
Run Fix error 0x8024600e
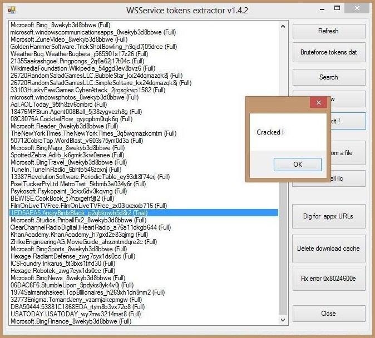click(x=329, y=279)
